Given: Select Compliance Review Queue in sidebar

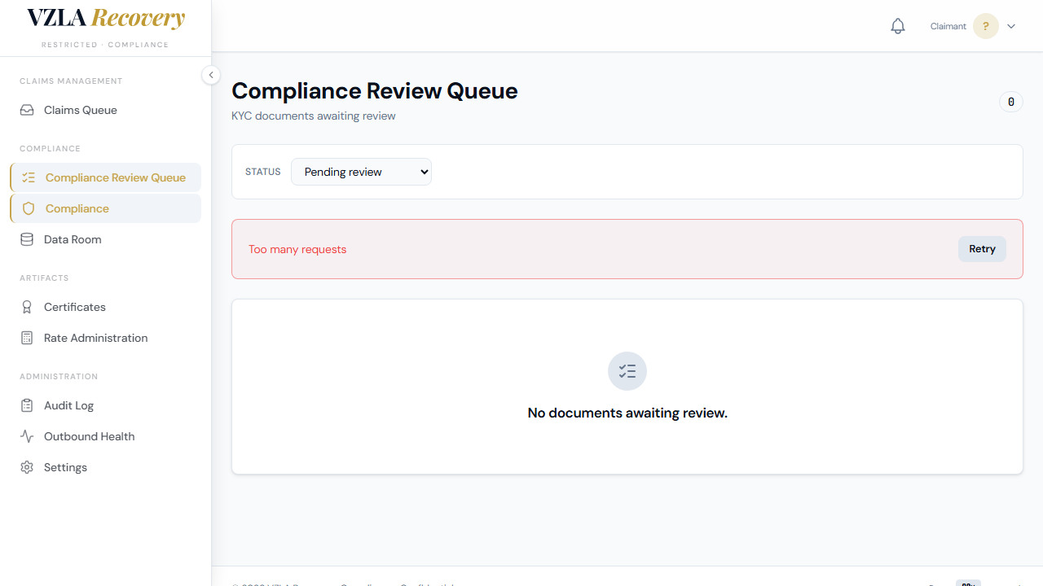Looking at the screenshot, I should [x=106, y=177].
